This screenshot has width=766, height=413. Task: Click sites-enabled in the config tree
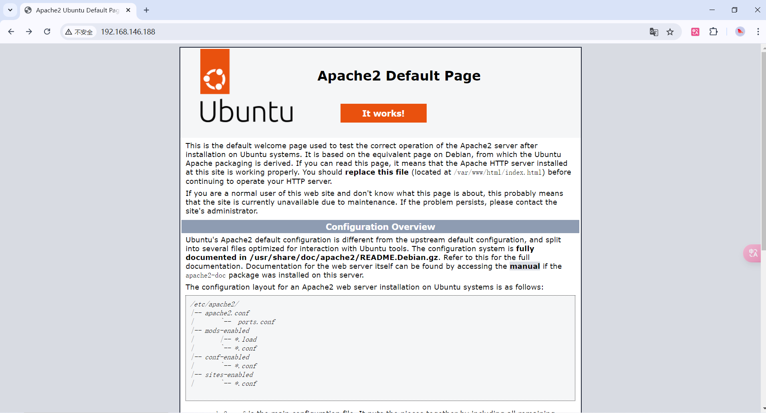(229, 375)
